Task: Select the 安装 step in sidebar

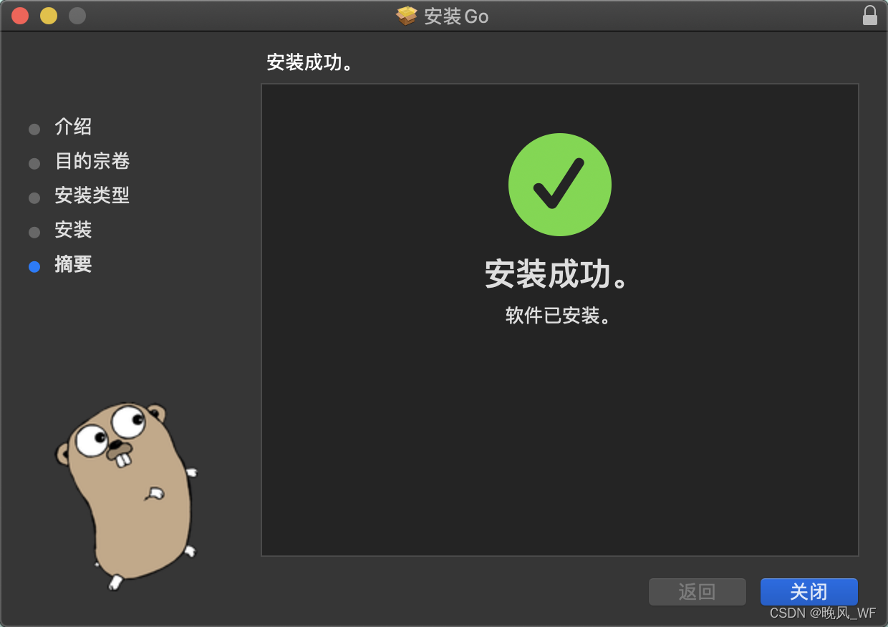Action: pyautogui.click(x=73, y=230)
